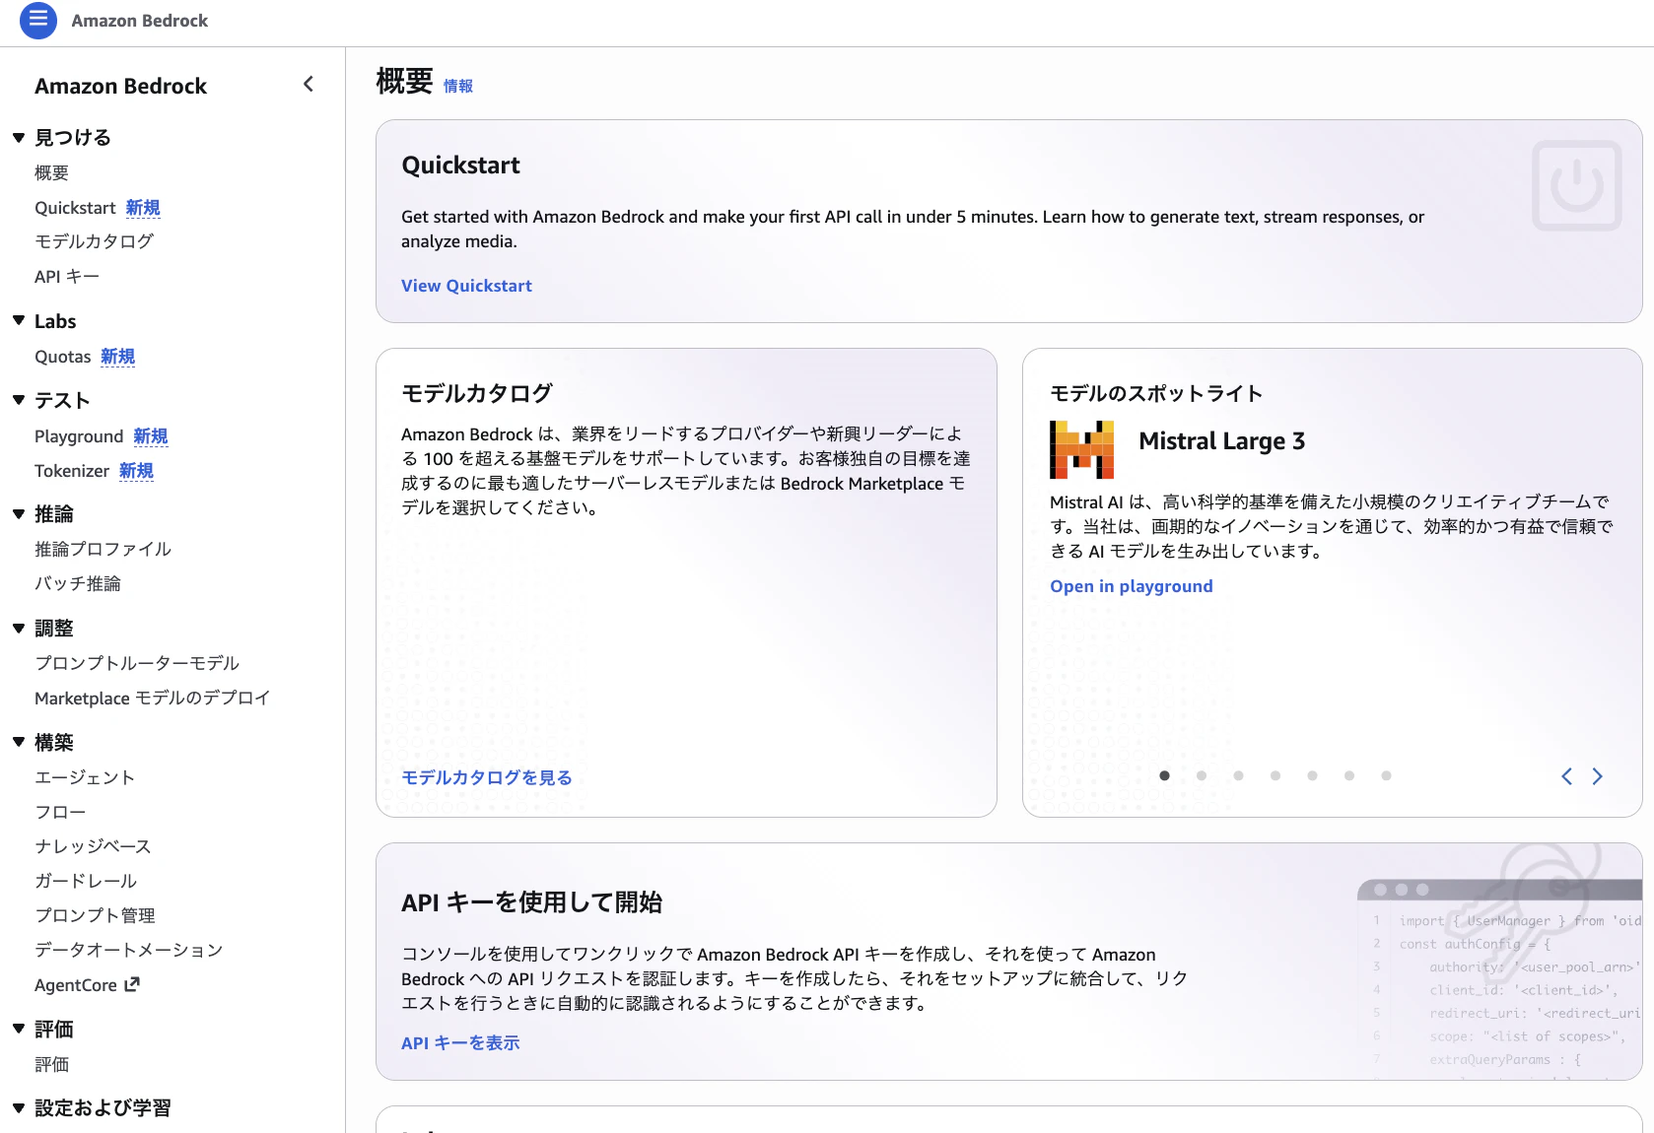1654x1133 pixels.
Task: Select the fifth spotlight carousel dot
Action: click(x=1312, y=776)
